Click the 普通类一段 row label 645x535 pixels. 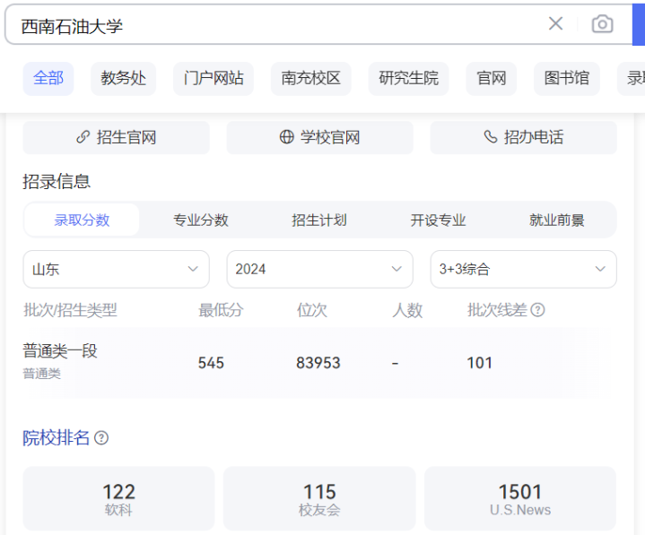(60, 351)
